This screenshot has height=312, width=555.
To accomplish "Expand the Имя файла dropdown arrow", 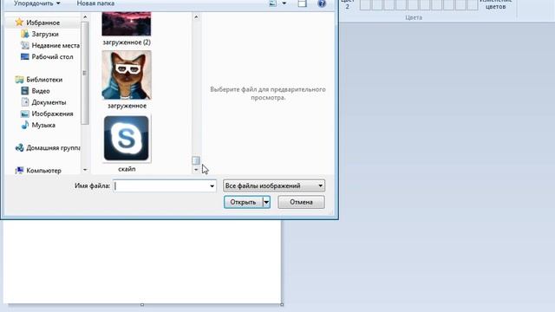I will (212, 185).
